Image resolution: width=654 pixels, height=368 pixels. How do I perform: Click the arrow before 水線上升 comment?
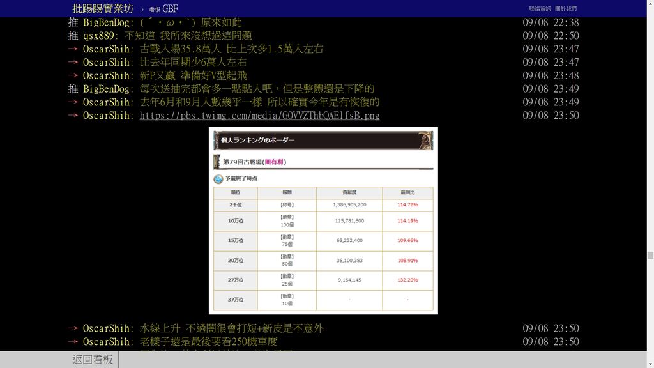point(73,328)
